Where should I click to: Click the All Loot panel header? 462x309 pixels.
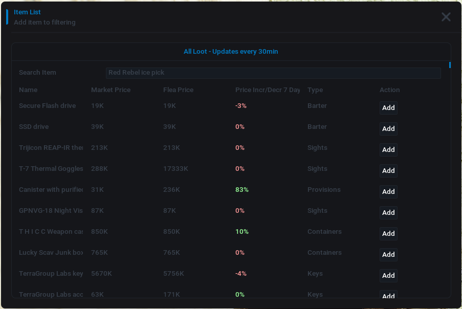231,52
